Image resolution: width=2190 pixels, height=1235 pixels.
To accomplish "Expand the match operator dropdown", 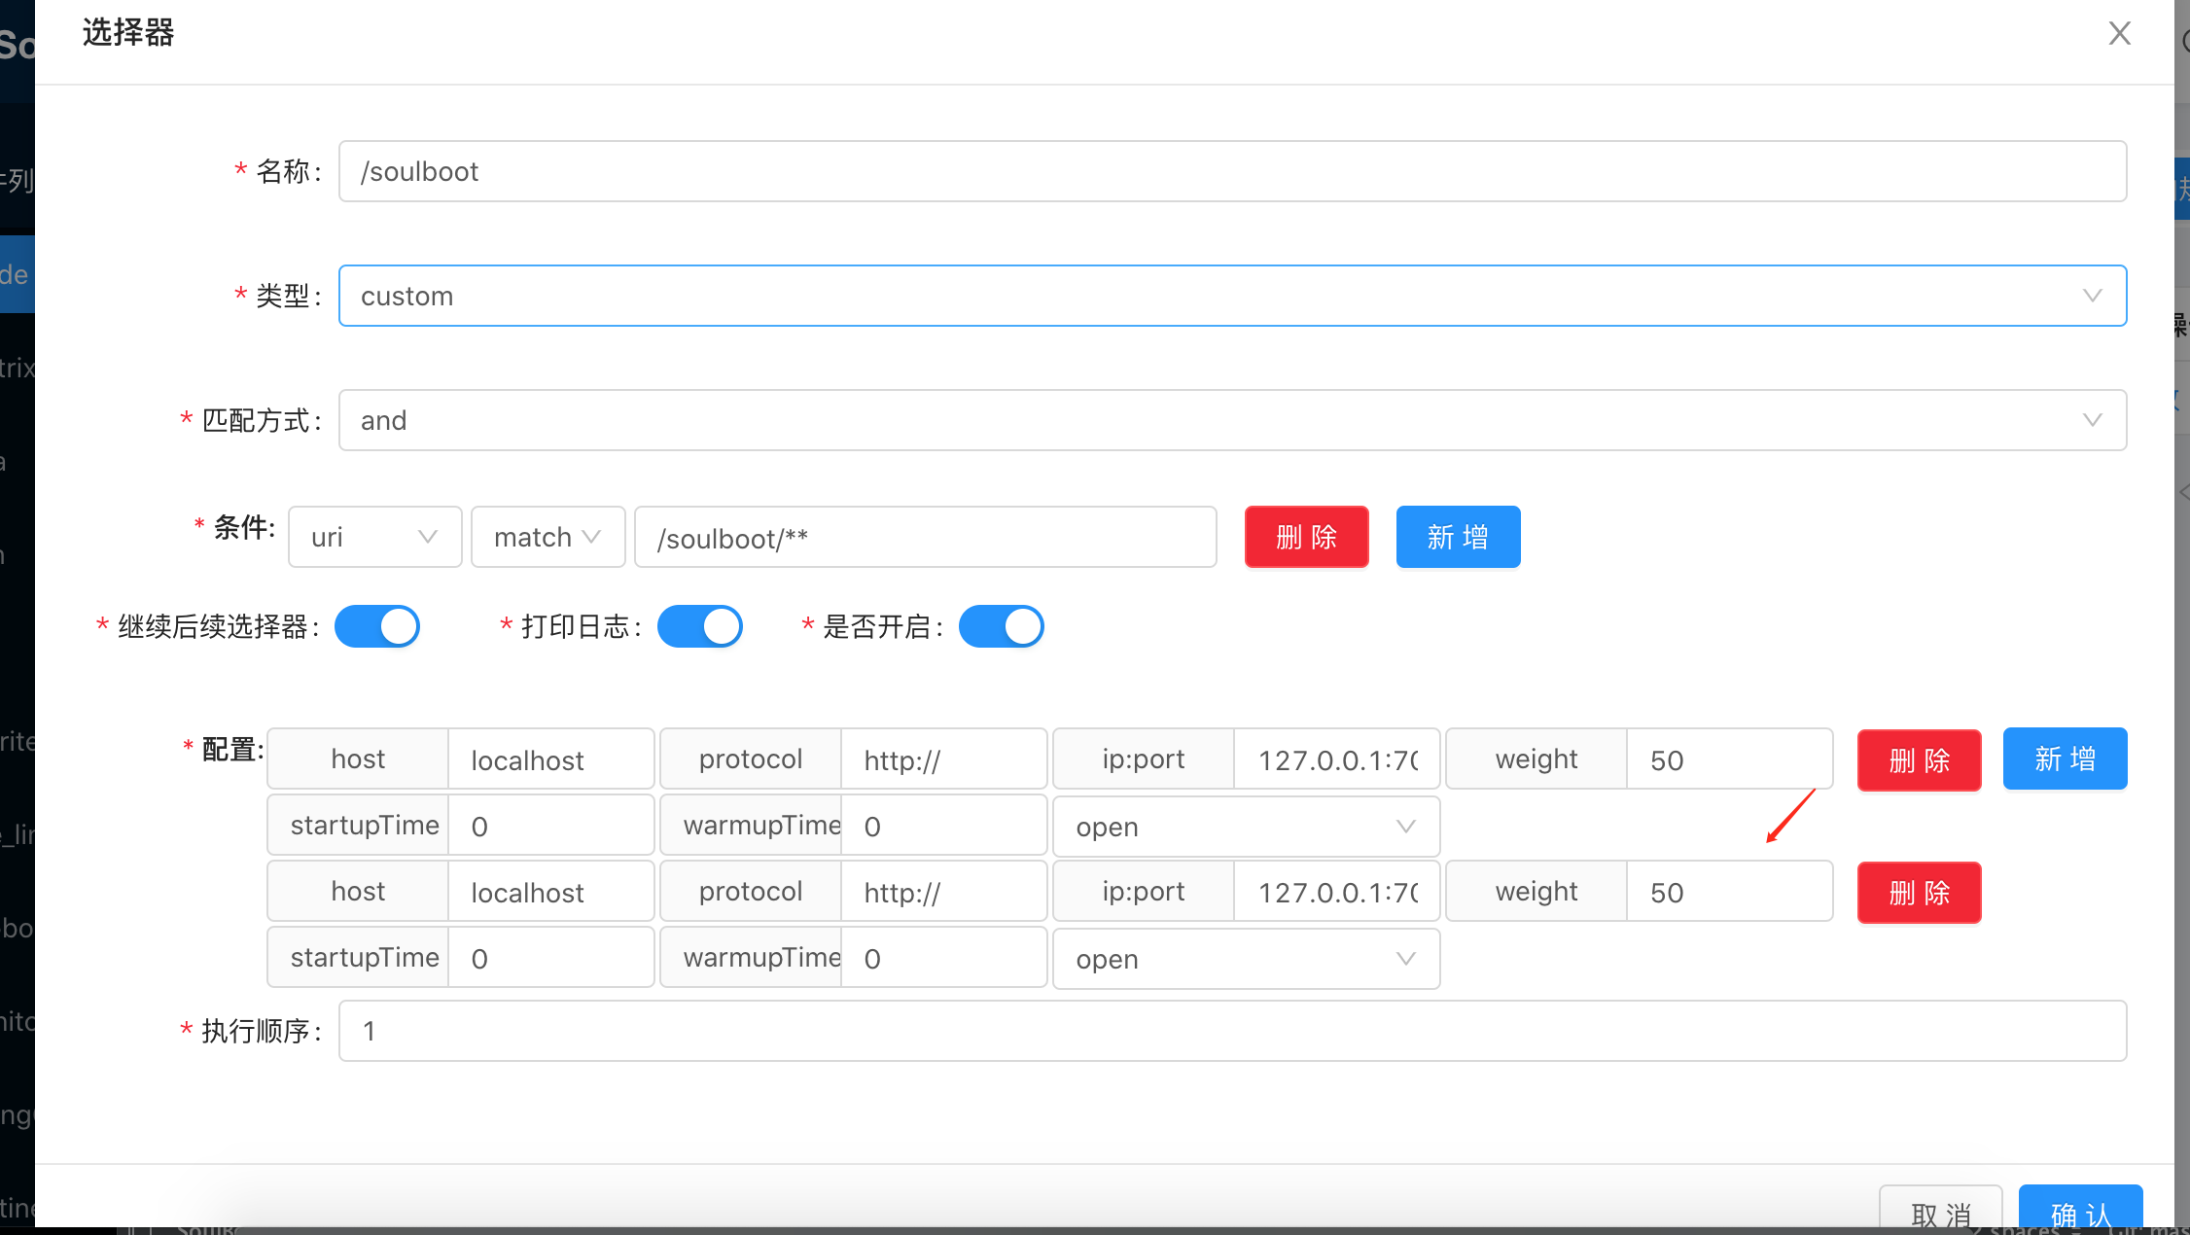I will click(x=547, y=537).
